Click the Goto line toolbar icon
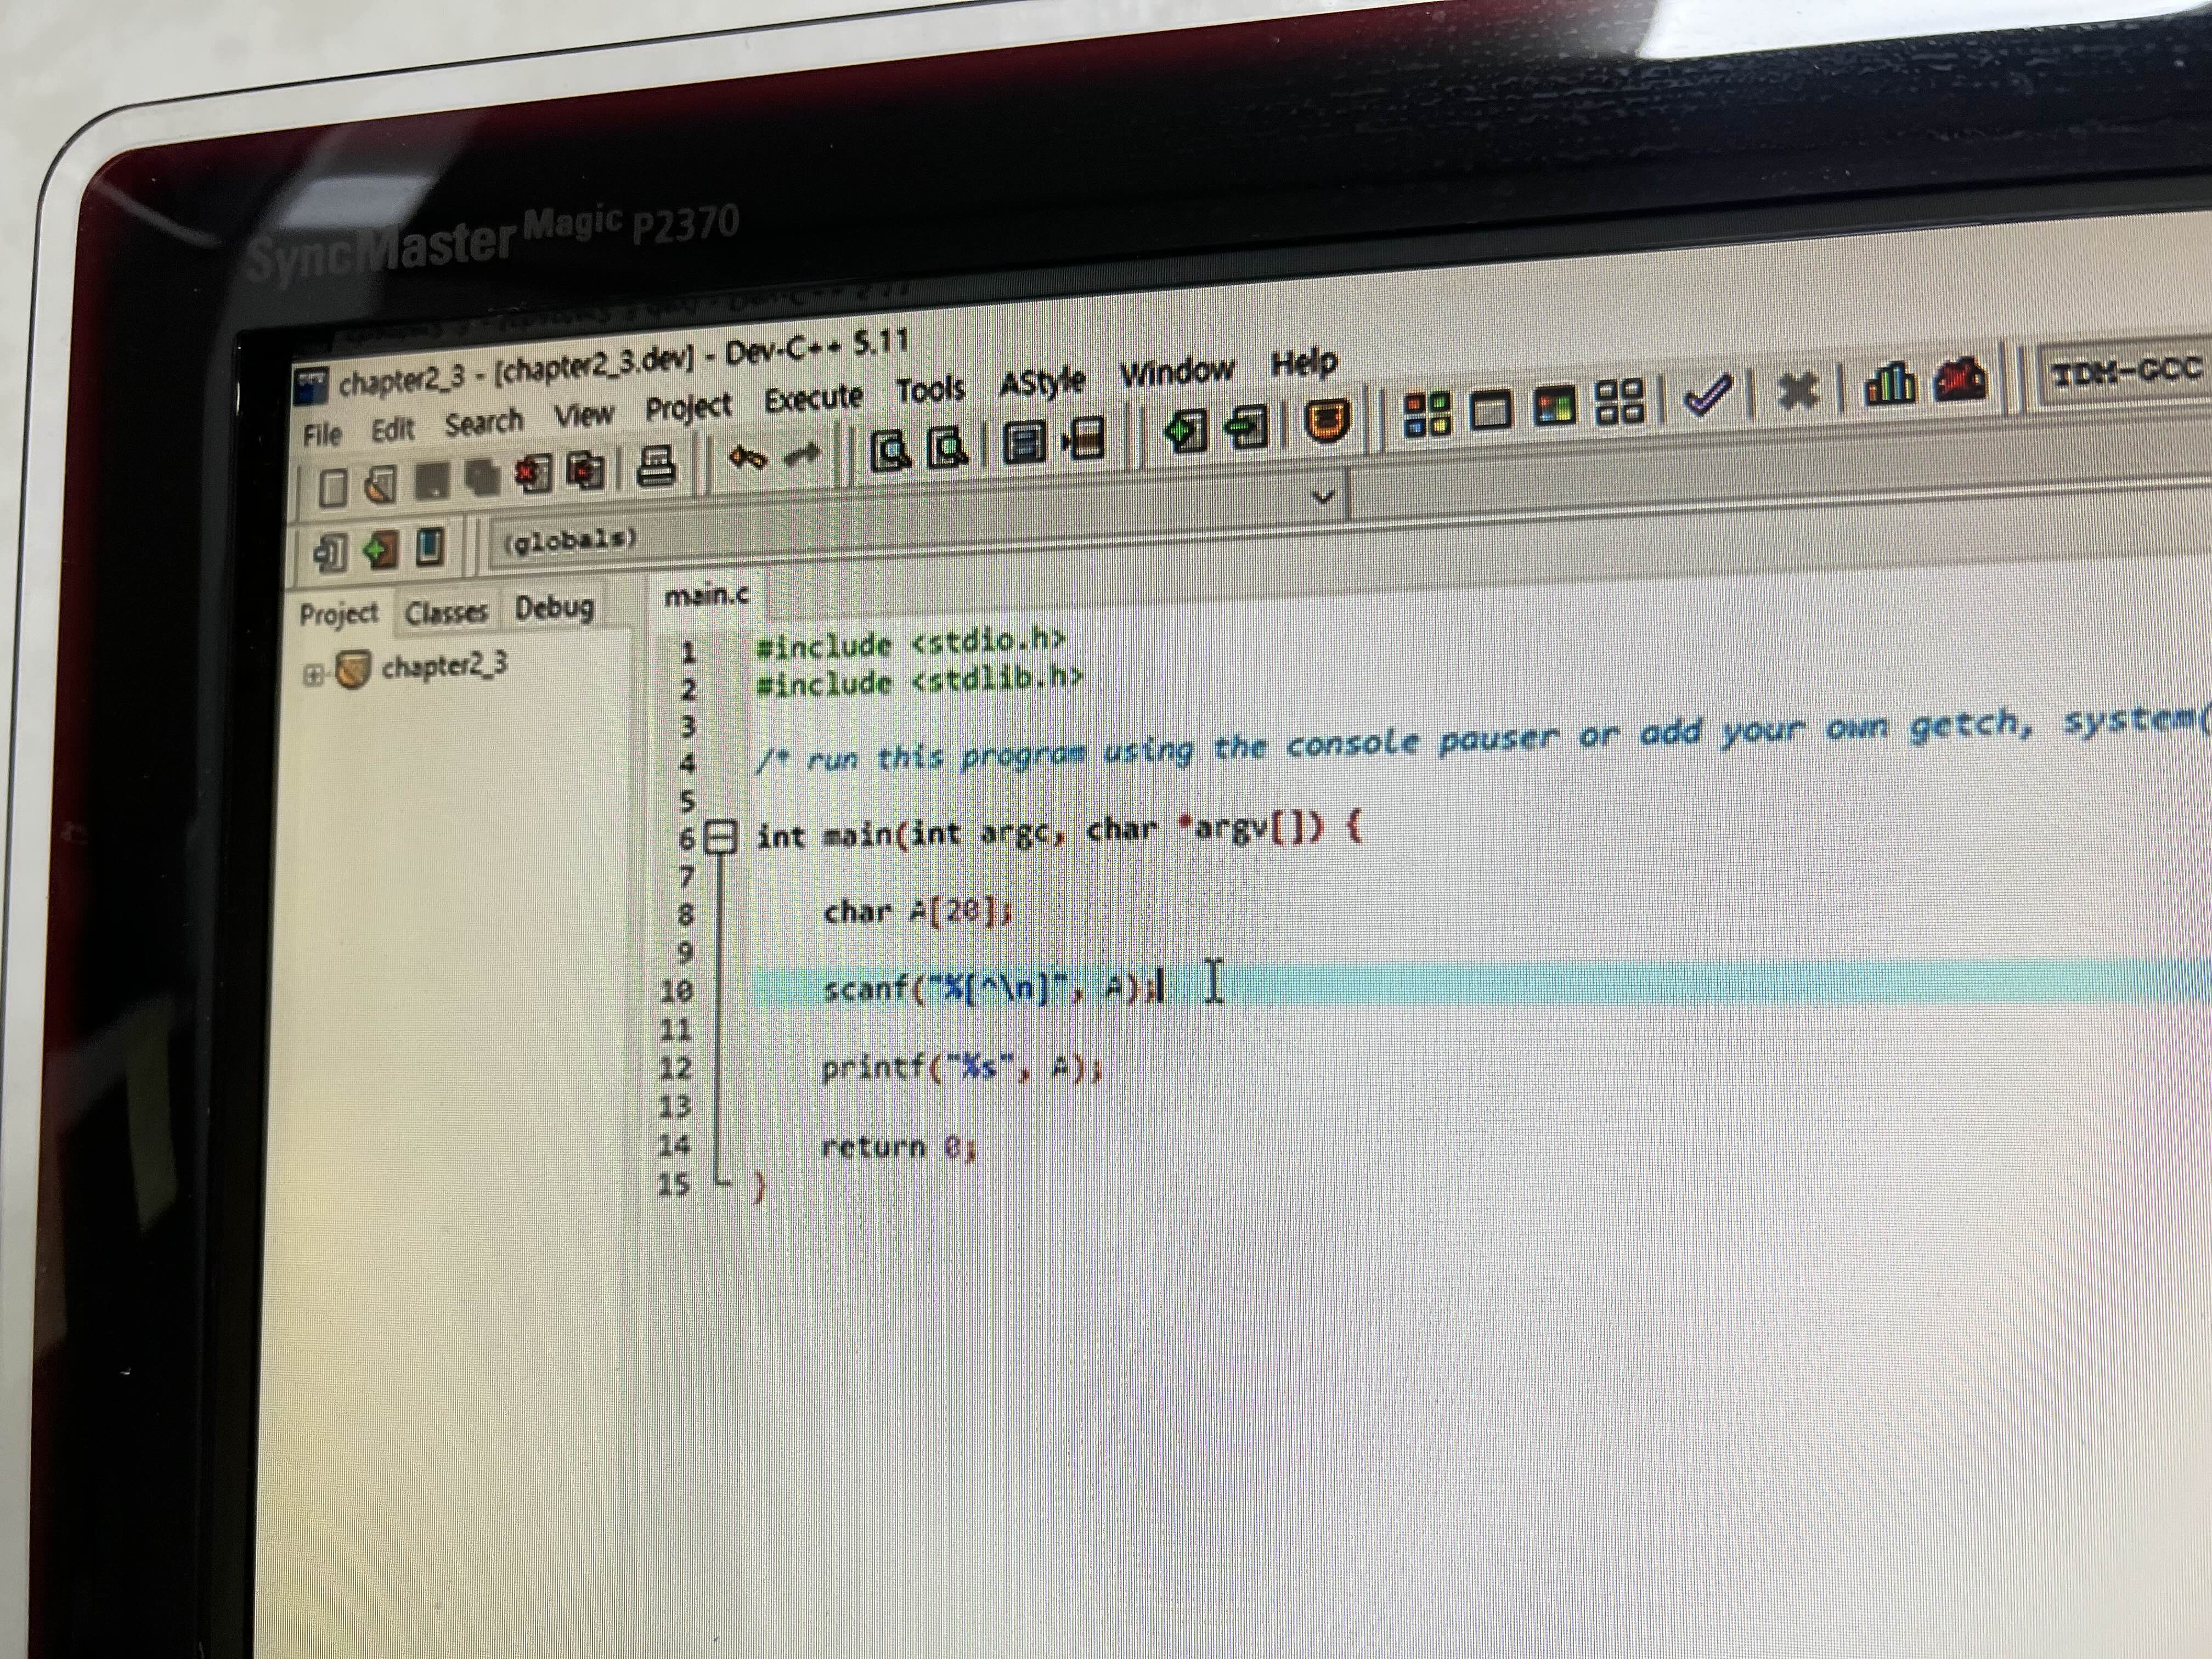Image resolution: width=2212 pixels, height=1659 pixels. [x=1084, y=438]
